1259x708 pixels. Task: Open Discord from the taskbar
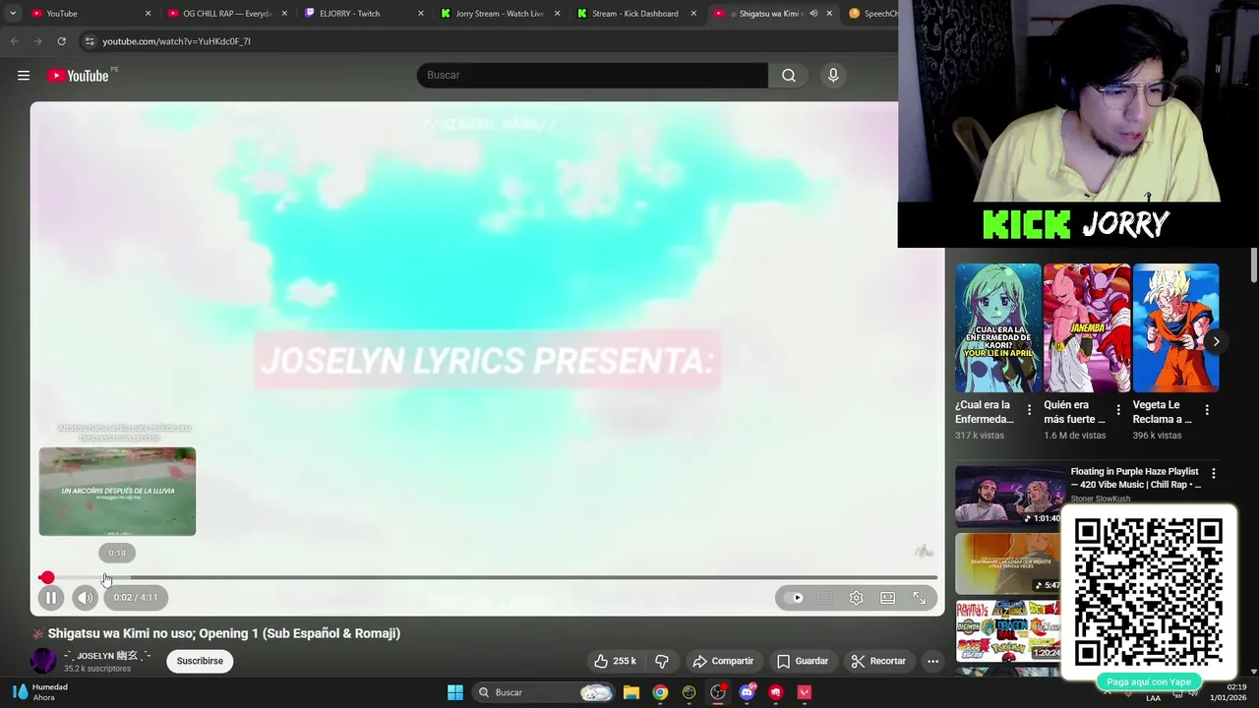coord(747,692)
